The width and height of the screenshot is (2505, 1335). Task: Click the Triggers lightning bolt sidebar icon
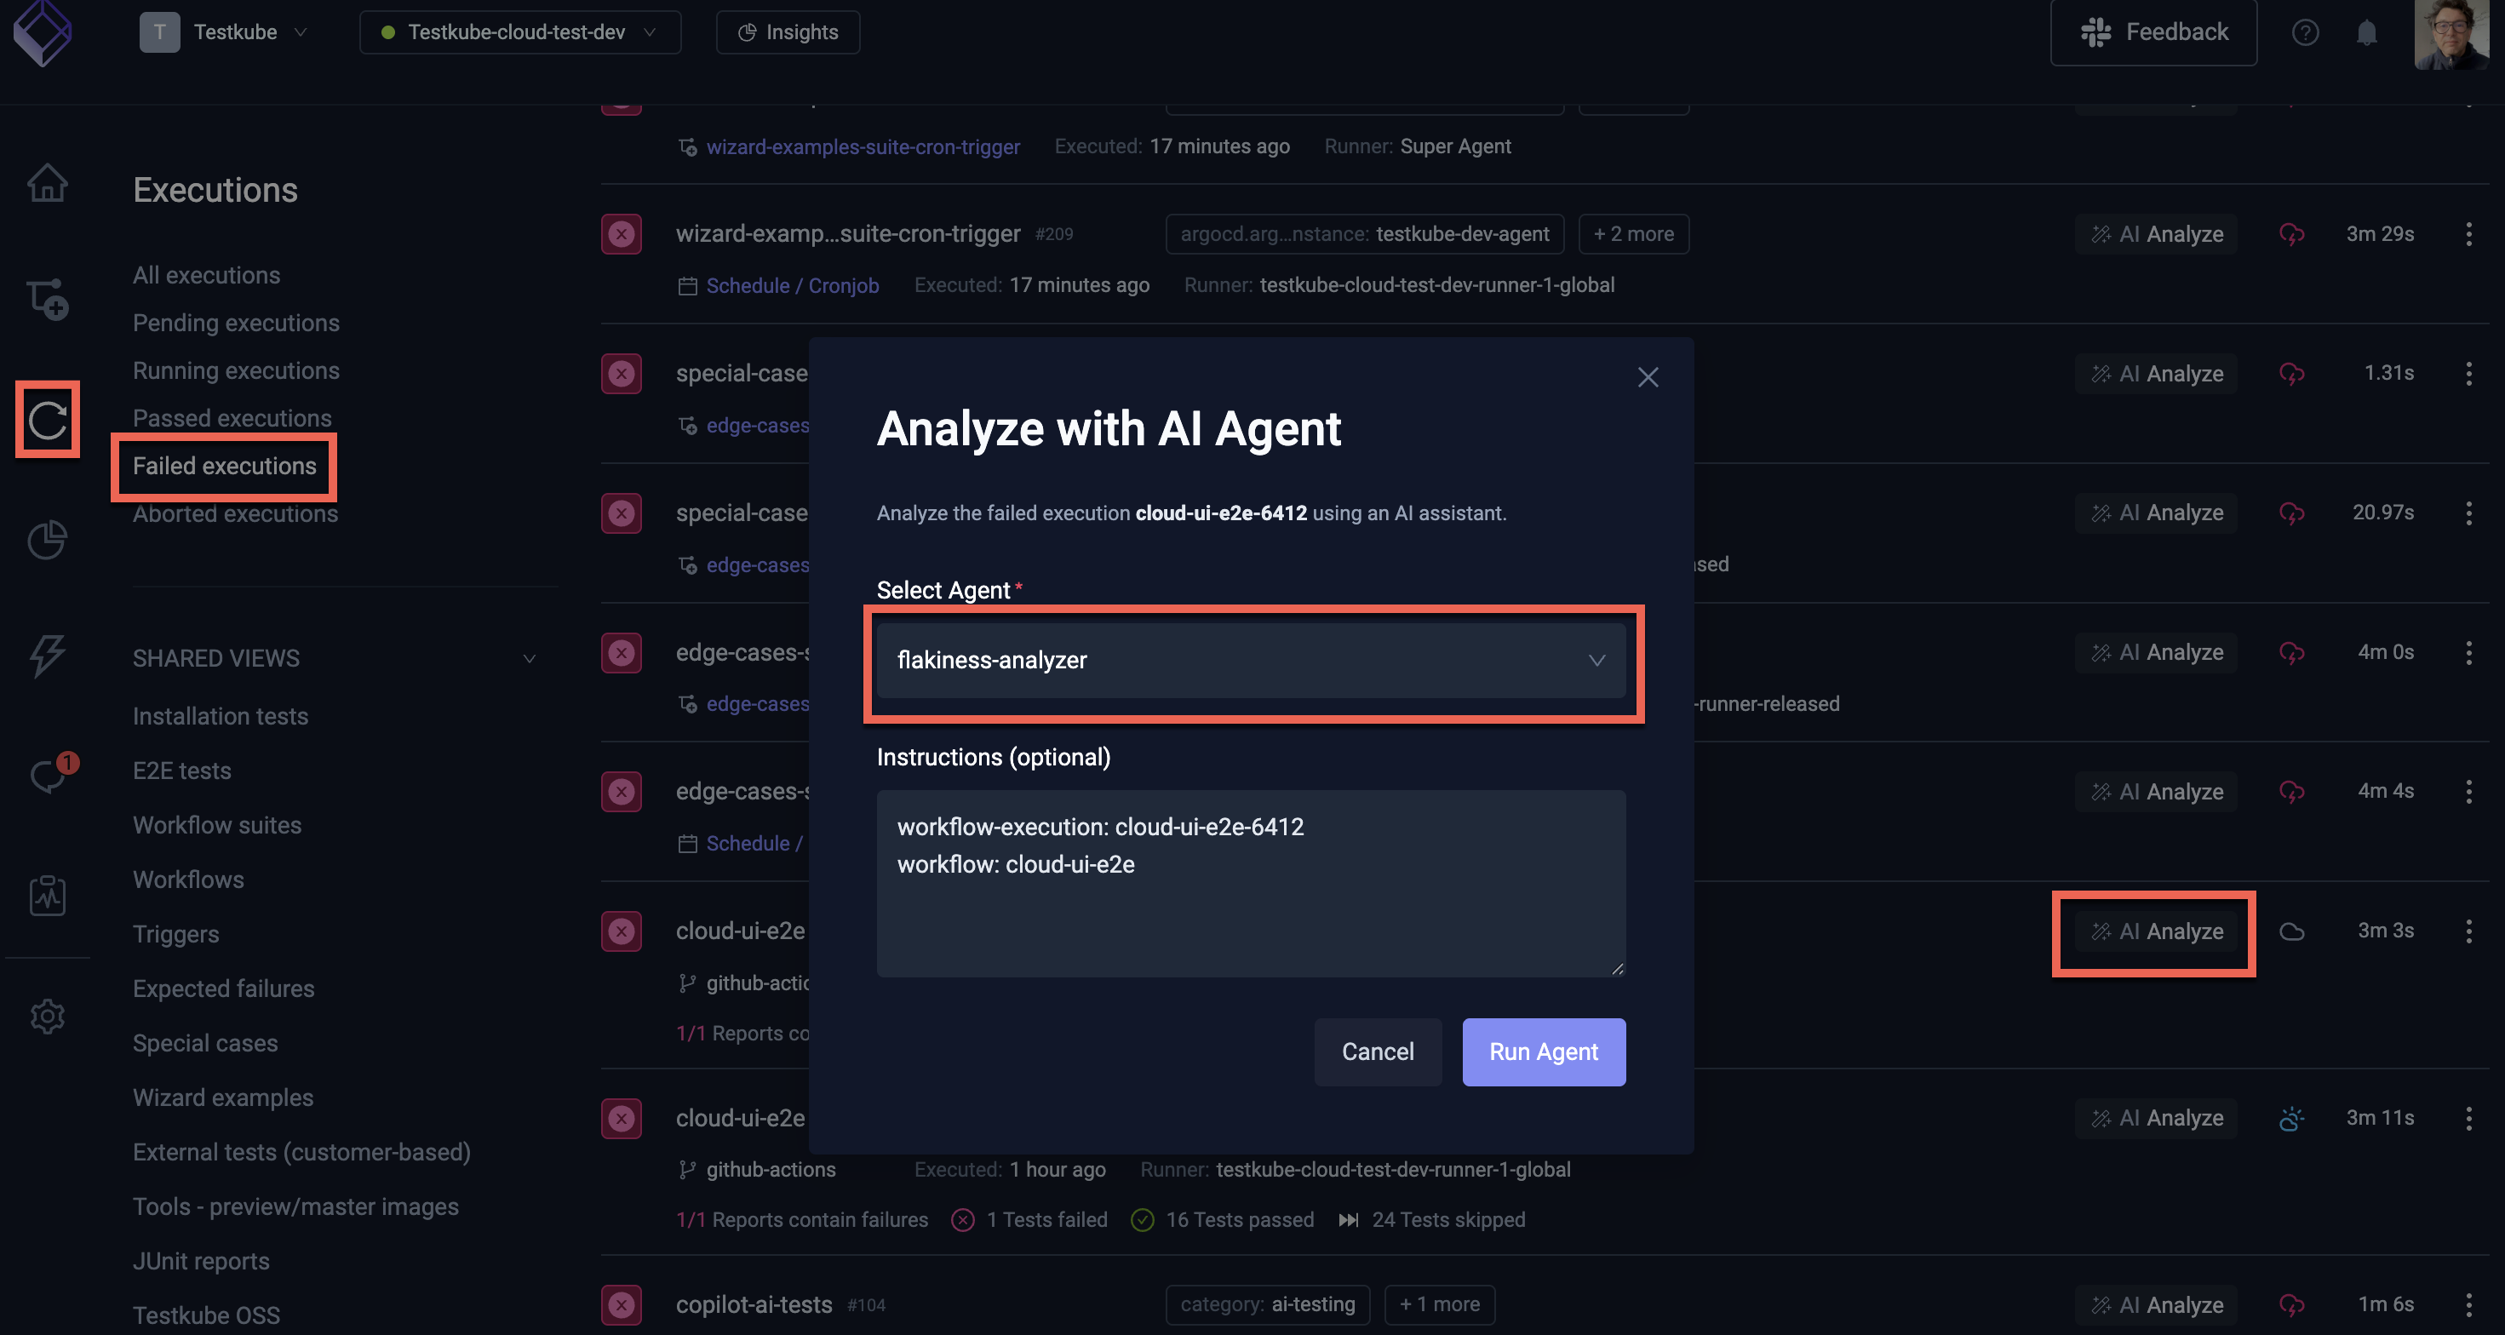(47, 656)
